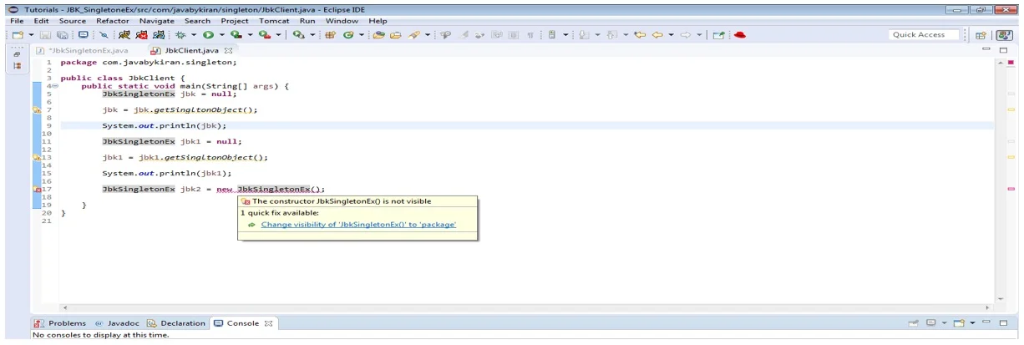This screenshot has width=1024, height=345.
Task: Click the Open Type icon
Action: point(378,35)
